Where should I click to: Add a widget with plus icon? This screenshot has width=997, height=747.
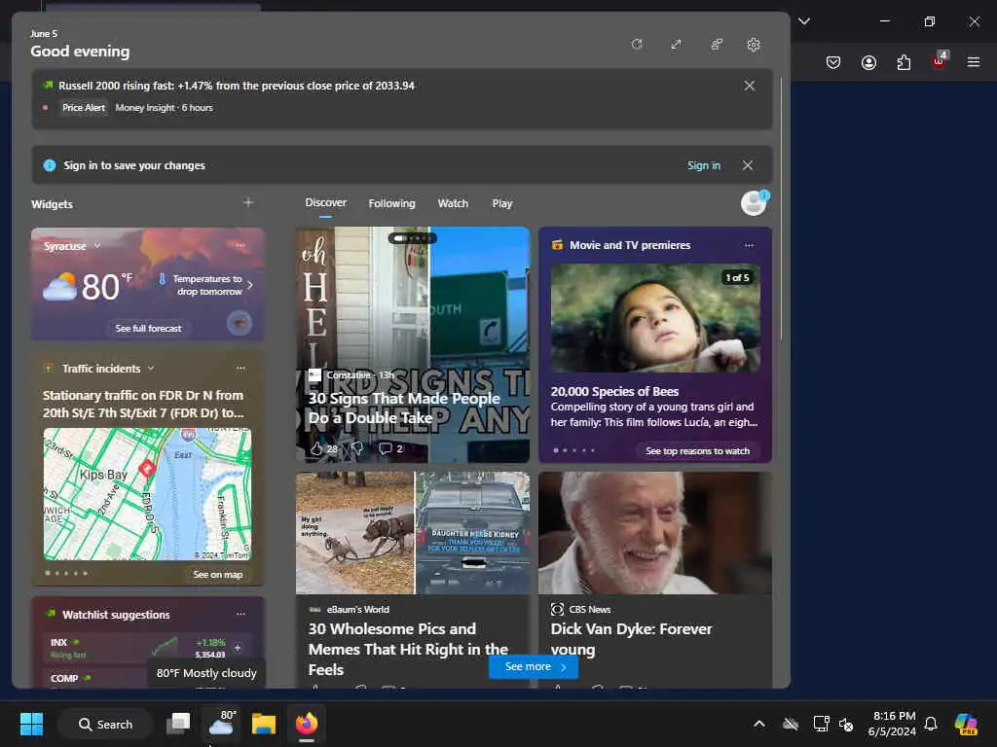point(248,202)
